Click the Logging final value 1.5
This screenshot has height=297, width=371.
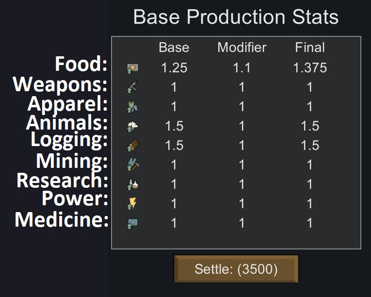(310, 146)
